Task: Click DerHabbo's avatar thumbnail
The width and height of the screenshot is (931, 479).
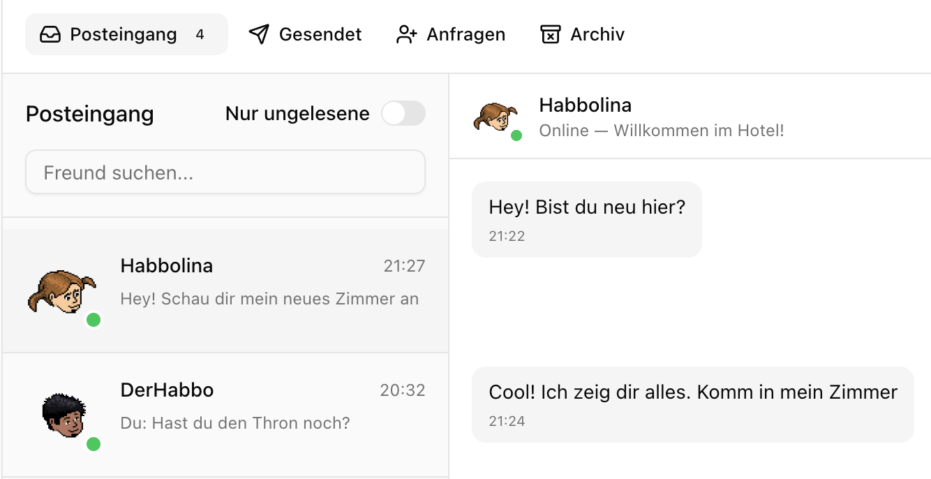Action: 63,413
